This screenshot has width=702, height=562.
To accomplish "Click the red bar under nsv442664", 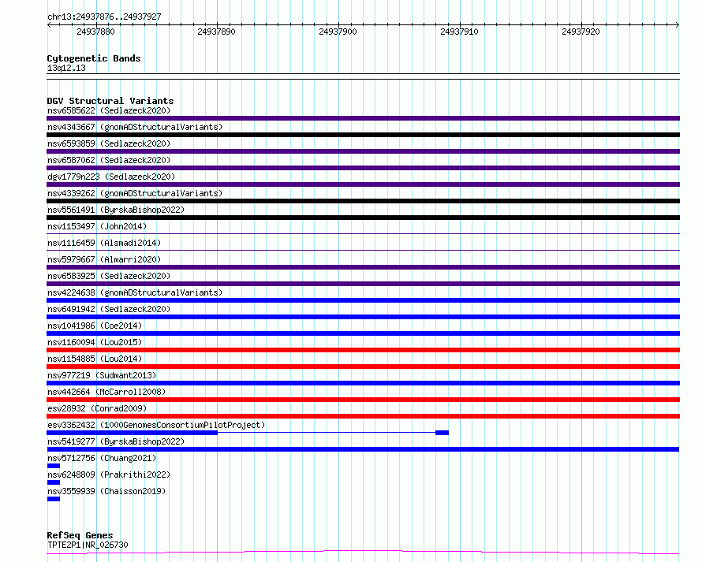I will (x=363, y=400).
